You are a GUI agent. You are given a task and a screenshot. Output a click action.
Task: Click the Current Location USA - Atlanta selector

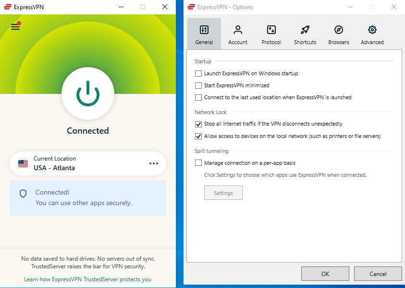(88, 163)
